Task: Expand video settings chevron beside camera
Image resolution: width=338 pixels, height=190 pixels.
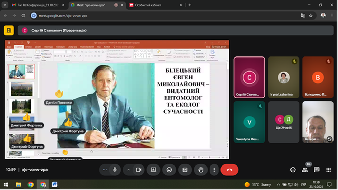Action: [129, 170]
